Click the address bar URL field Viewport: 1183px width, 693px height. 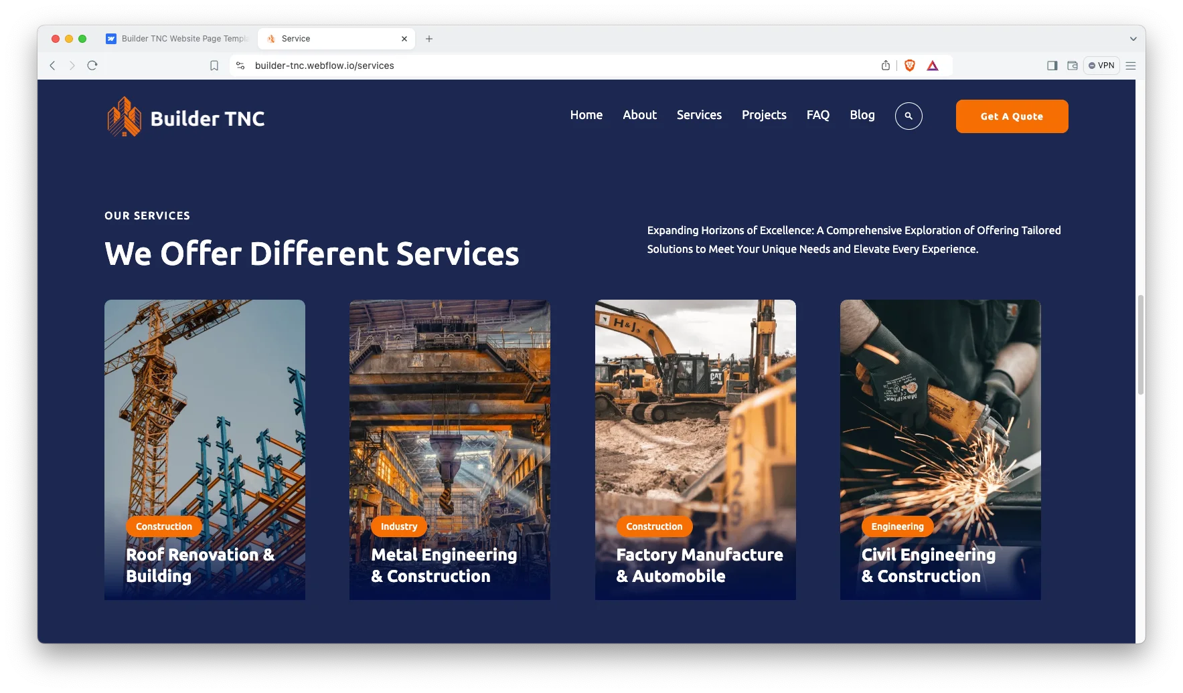(536, 66)
